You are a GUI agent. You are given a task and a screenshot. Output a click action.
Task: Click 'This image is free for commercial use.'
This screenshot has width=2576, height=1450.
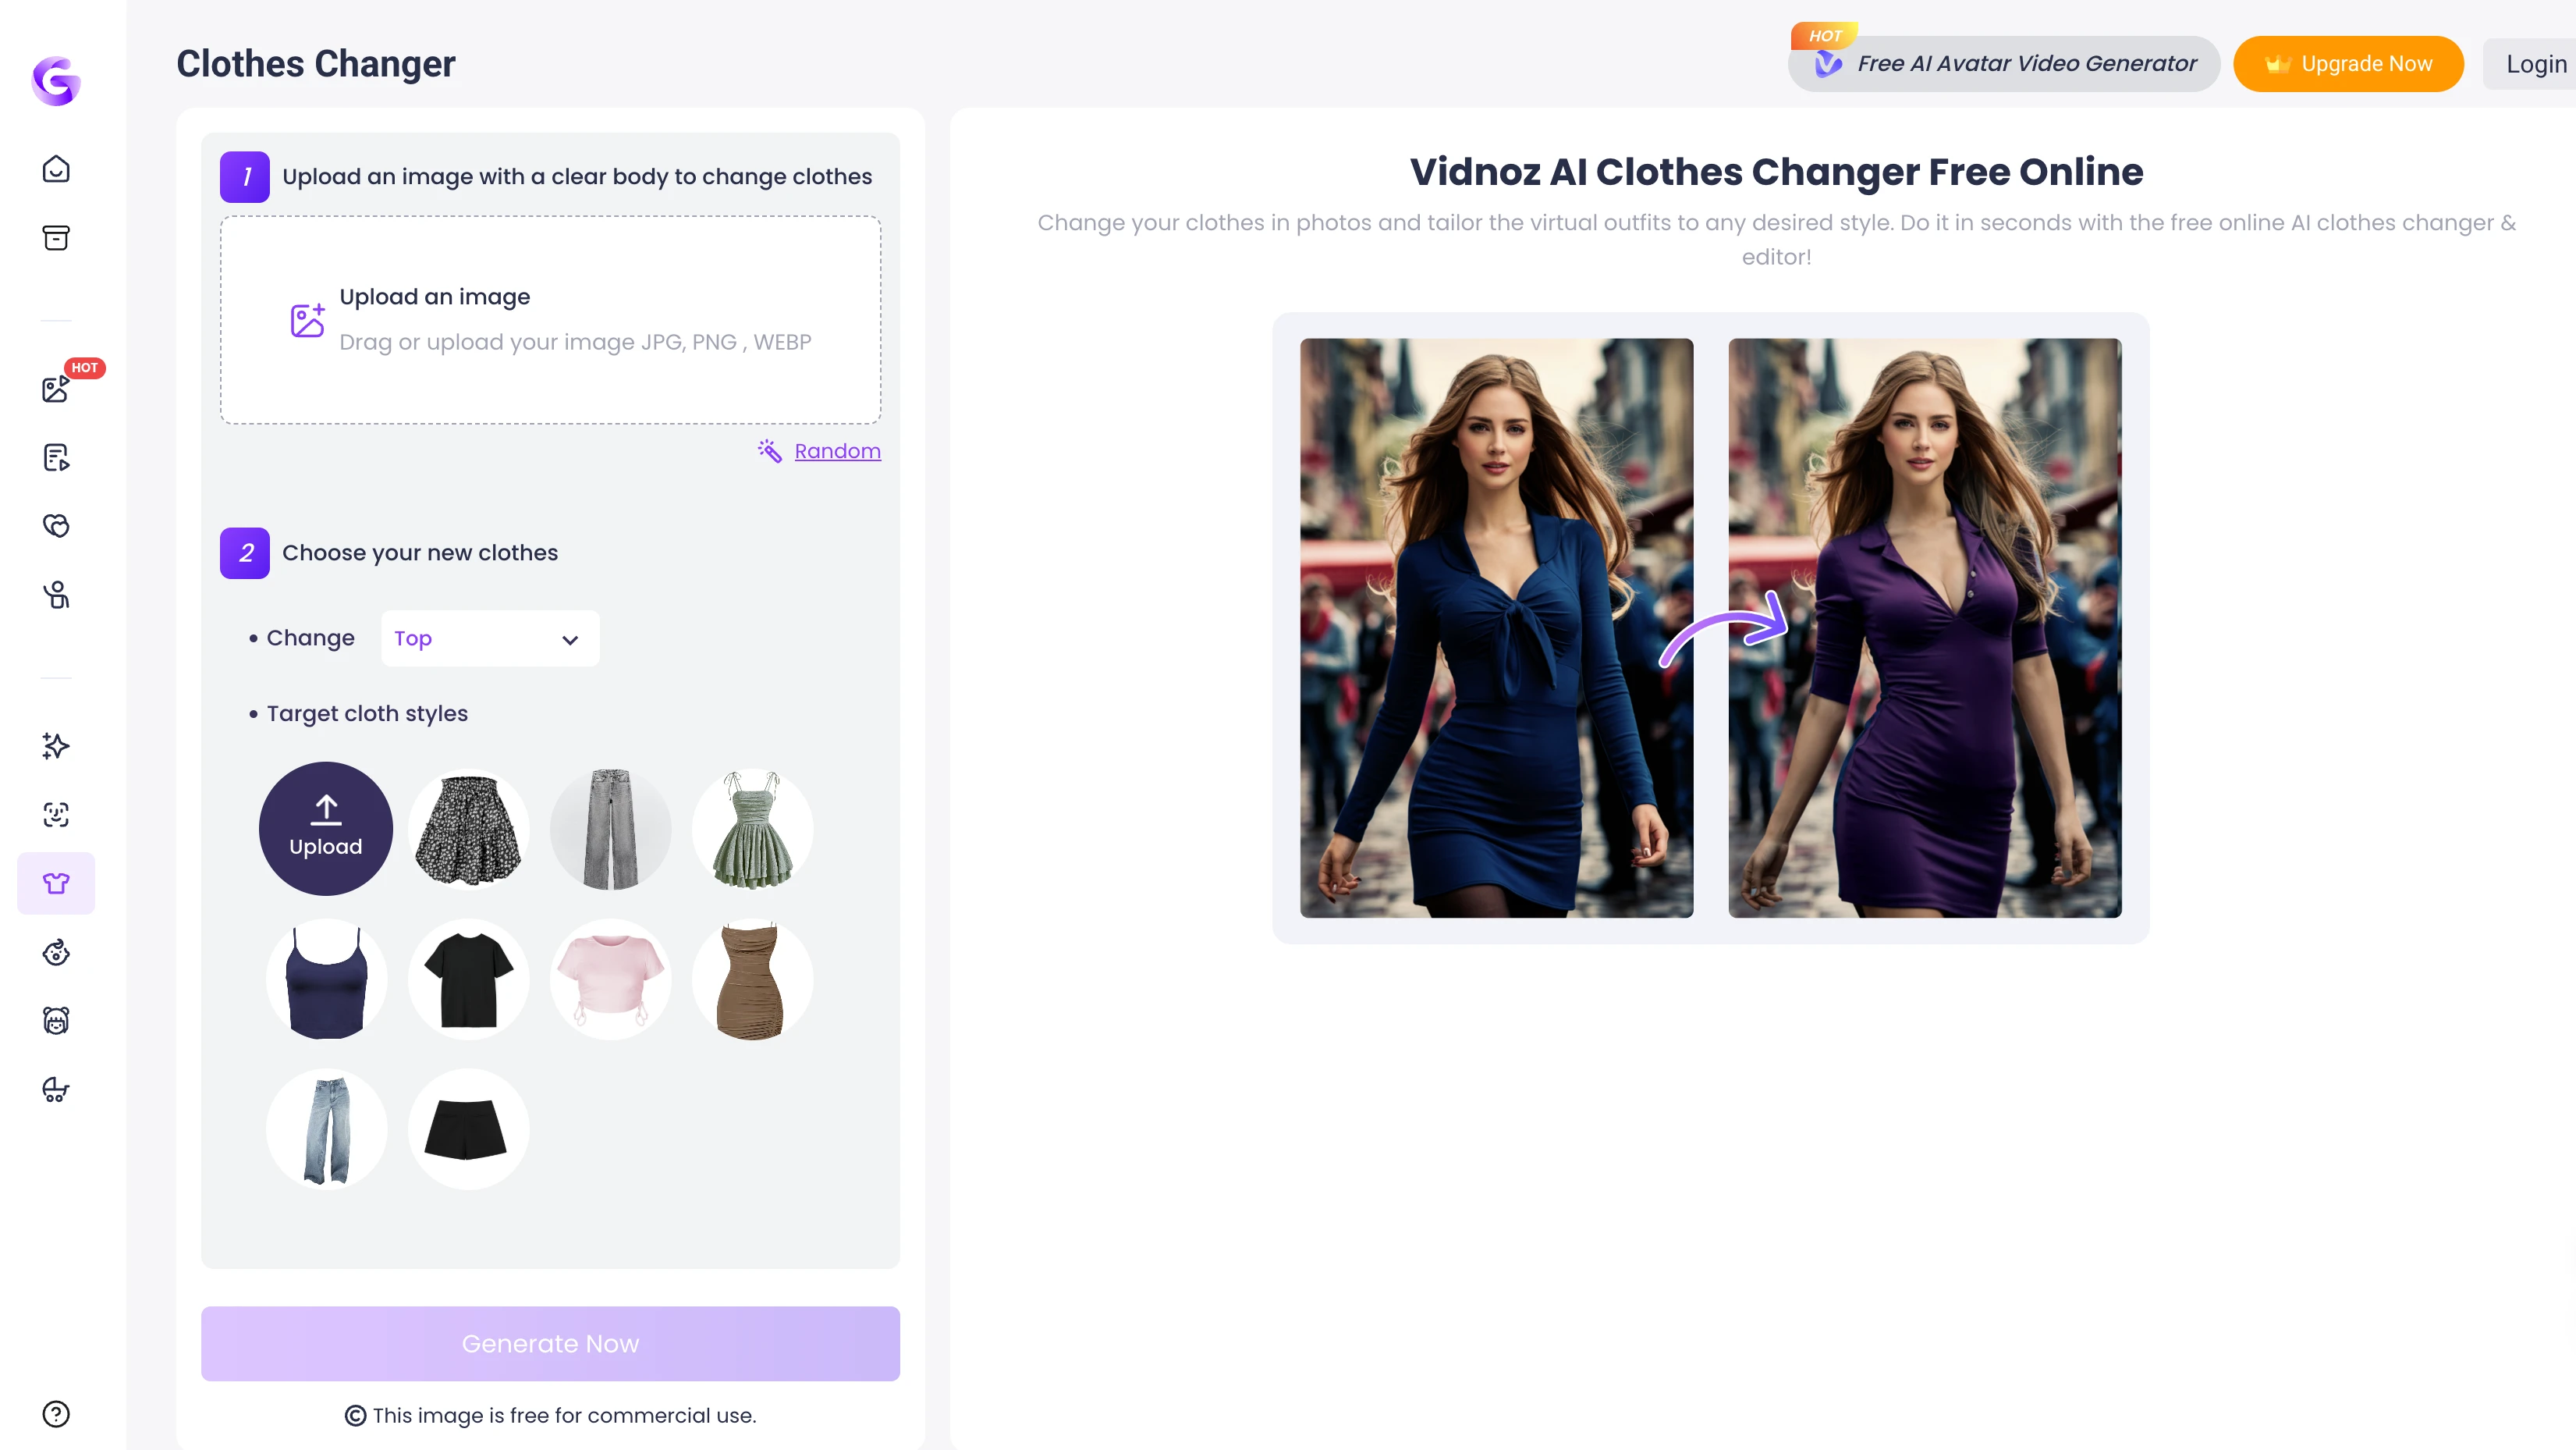(564, 1415)
